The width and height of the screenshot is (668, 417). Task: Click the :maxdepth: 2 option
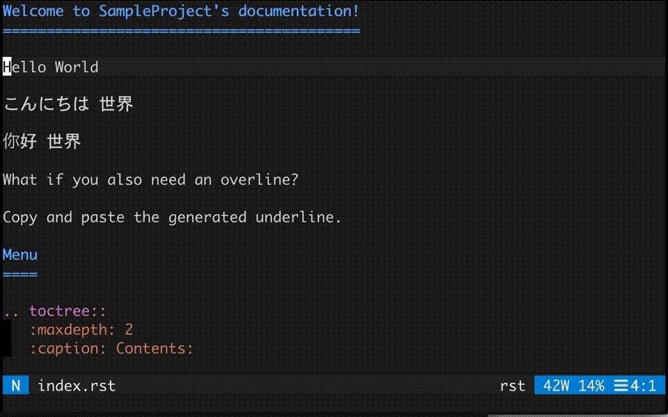(81, 329)
